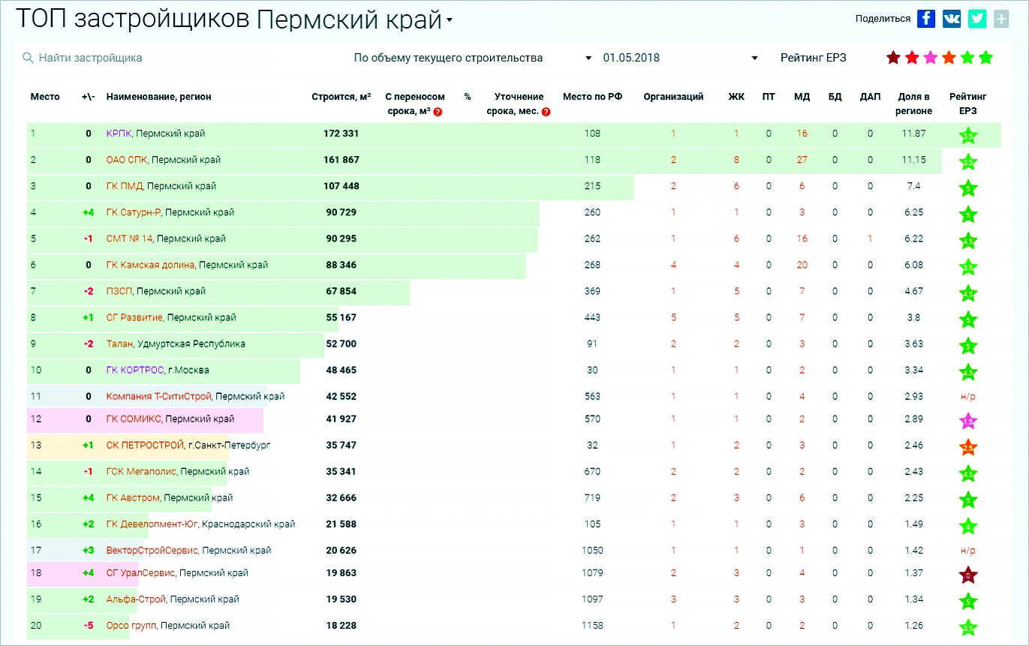1029x646 pixels.
Task: Share the page on VK
Action: [952, 19]
